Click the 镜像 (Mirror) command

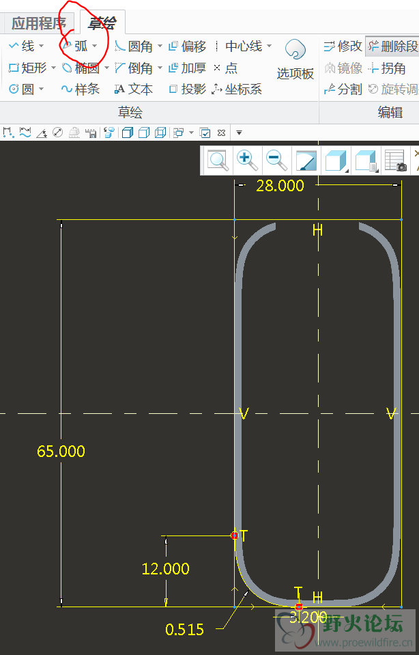[343, 68]
